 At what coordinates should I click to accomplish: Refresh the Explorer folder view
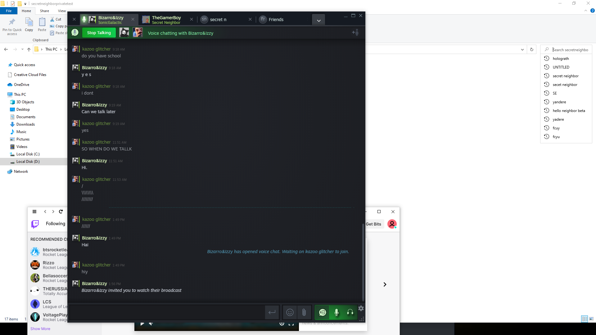coord(532,50)
